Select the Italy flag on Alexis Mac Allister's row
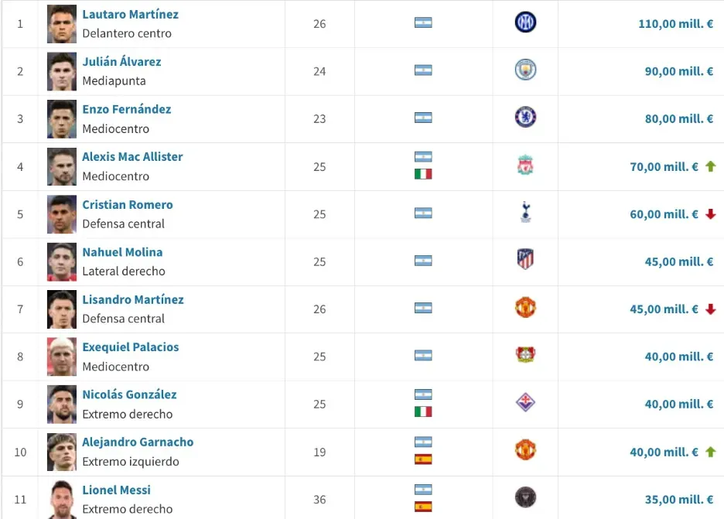The height and width of the screenshot is (519, 724). pos(423,176)
